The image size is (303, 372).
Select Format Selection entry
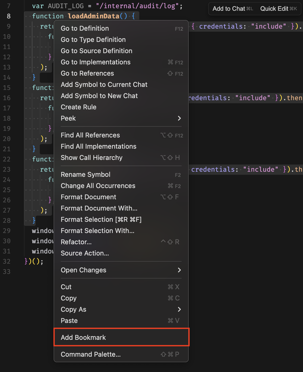tap(121, 219)
